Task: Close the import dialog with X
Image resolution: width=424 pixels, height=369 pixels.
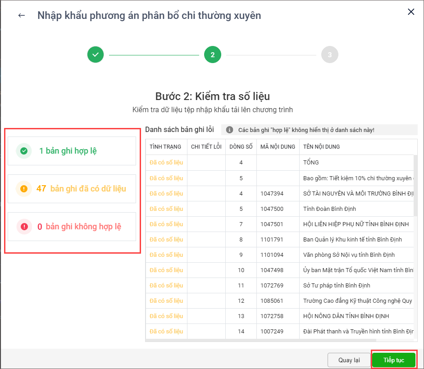Action: point(410,12)
